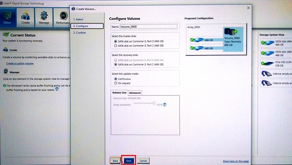
Task: Choose Port 0 as the recovery disk
Action: (x=116, y=60)
